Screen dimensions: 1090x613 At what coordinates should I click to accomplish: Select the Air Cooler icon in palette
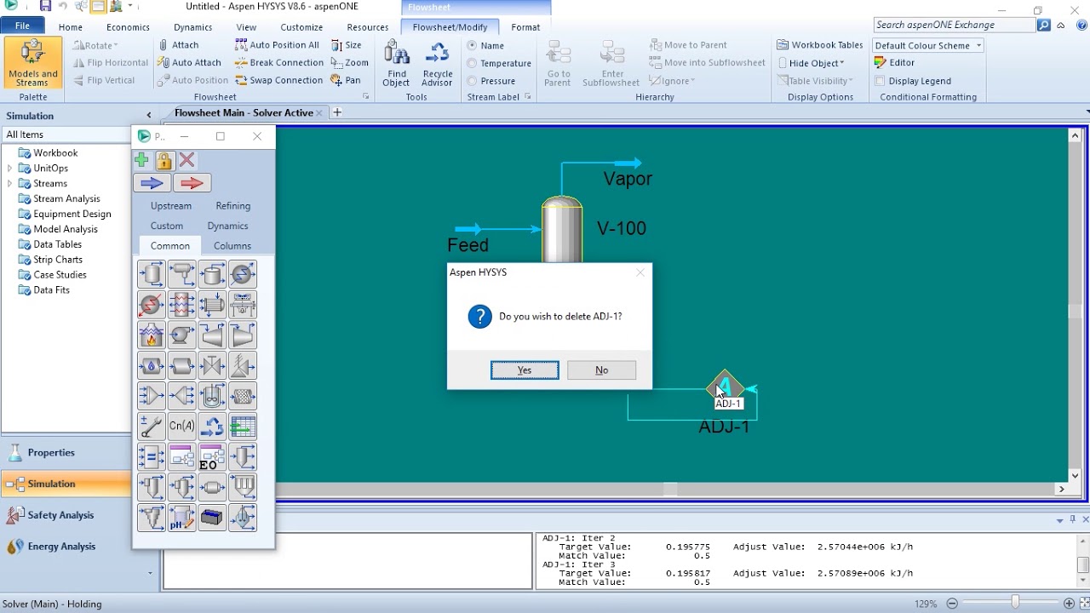[x=243, y=305]
